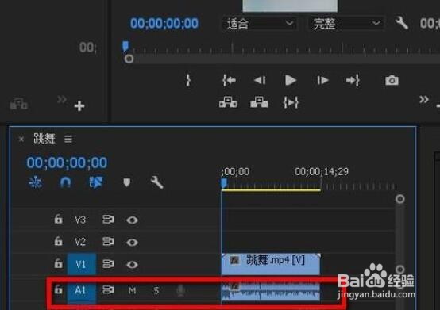Hide track V1 output eye
The image size is (440, 310).
click(x=132, y=265)
